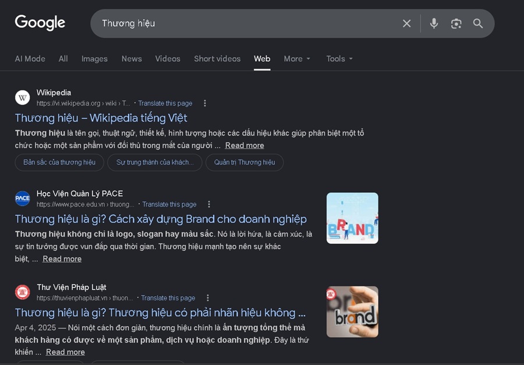Open Thương hiệu – Wikipedia tiếng Việt result
Screen dimensions: 524x365
[x=101, y=118]
